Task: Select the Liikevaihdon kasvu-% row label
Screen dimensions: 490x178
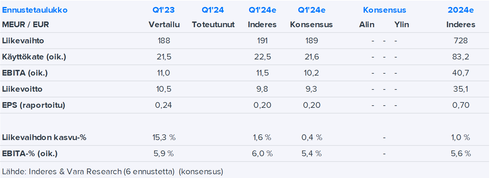Action: click(44, 138)
